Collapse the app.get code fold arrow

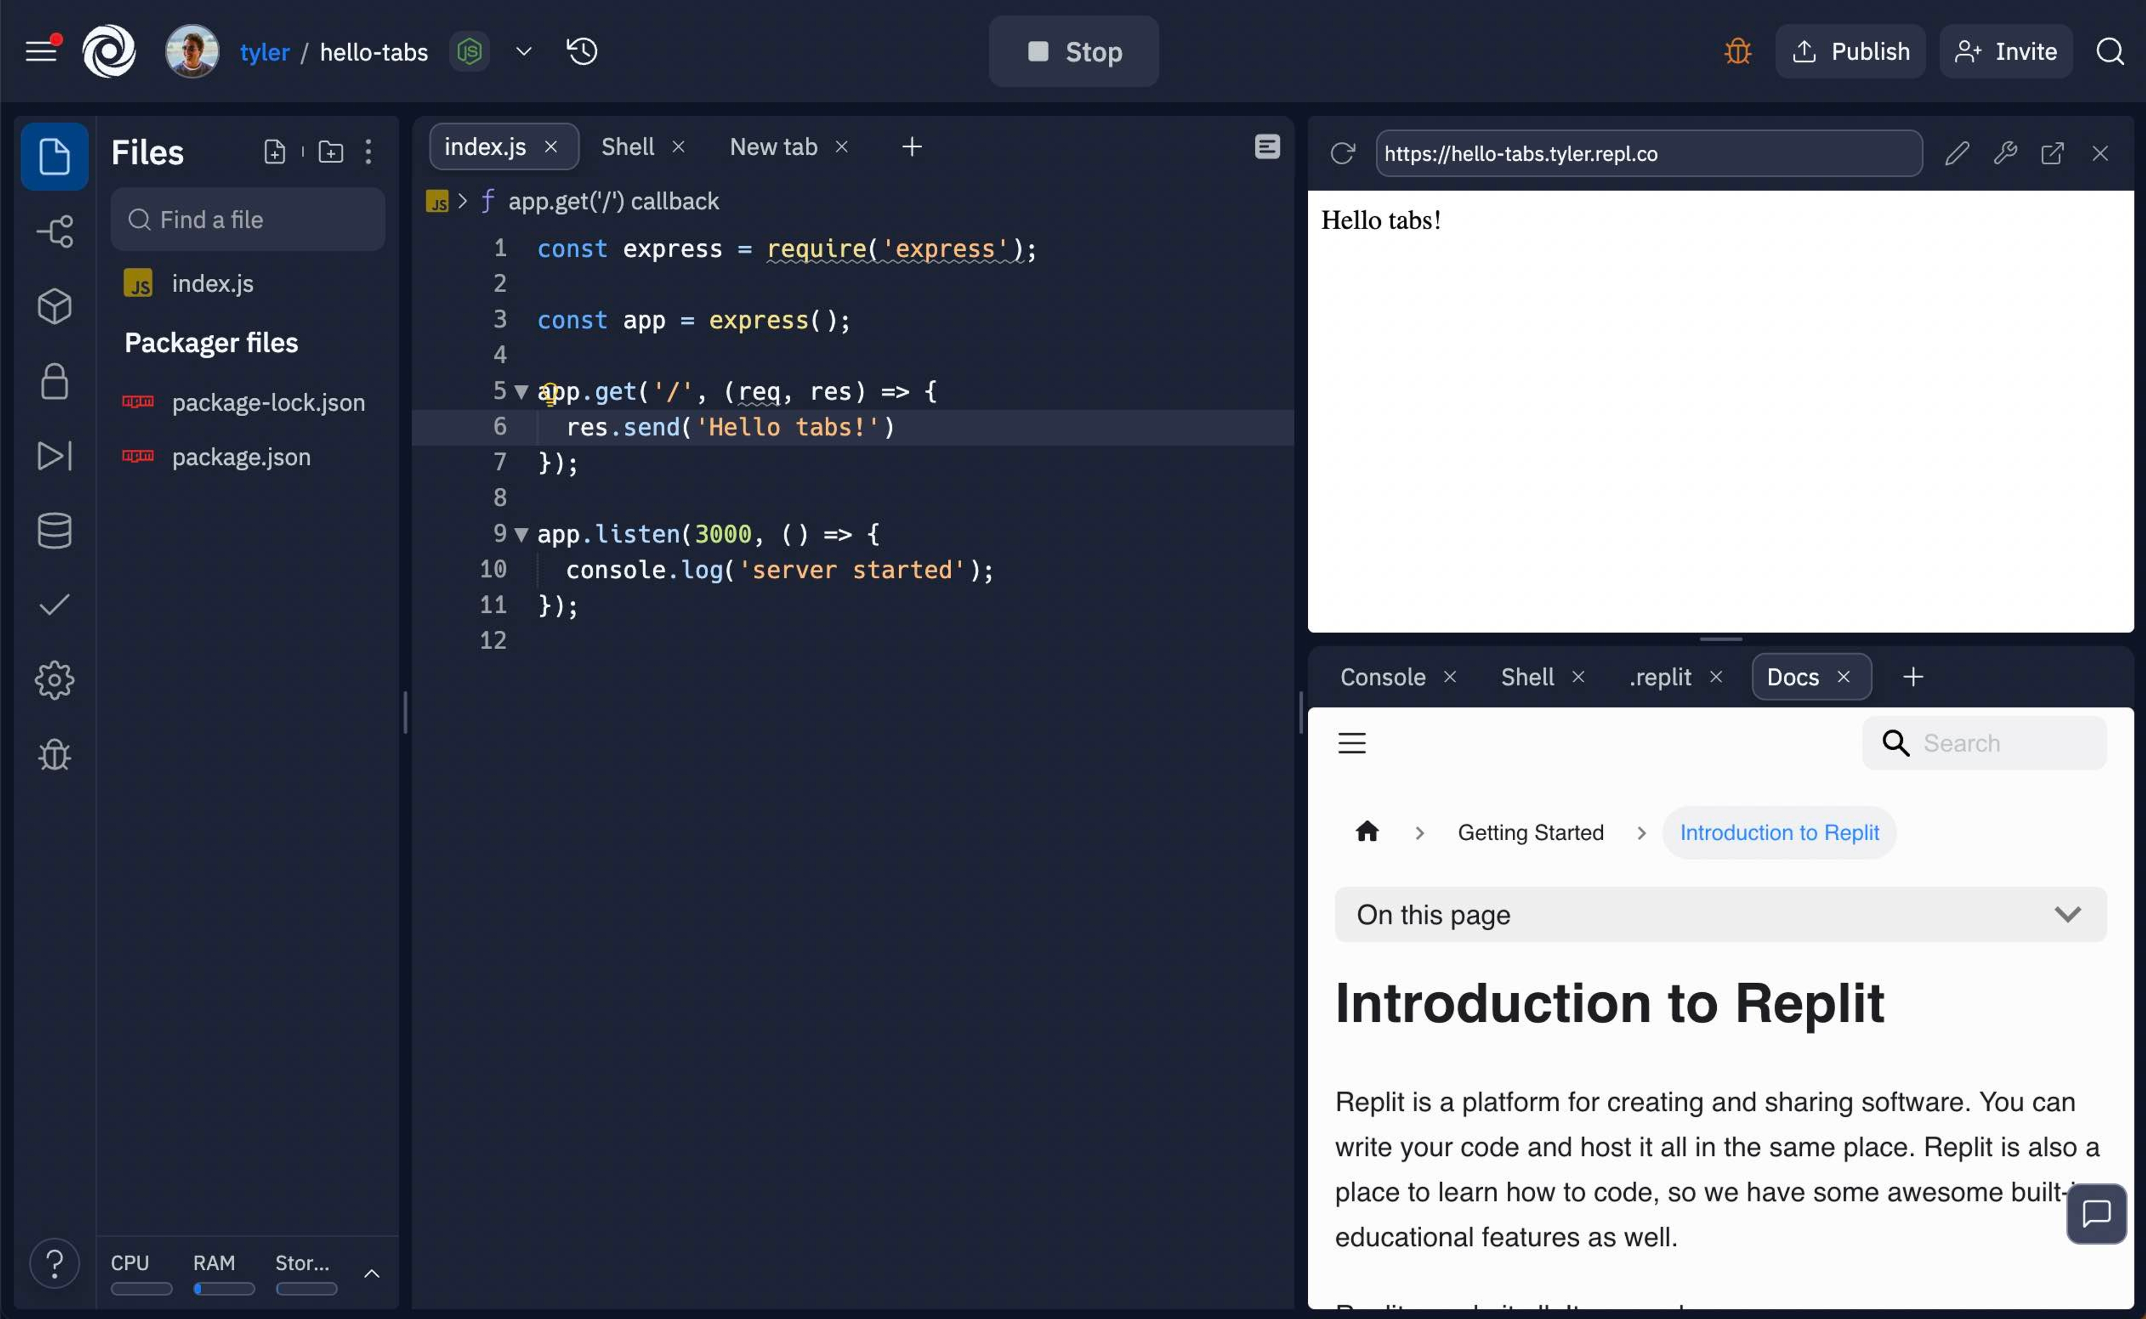(521, 392)
